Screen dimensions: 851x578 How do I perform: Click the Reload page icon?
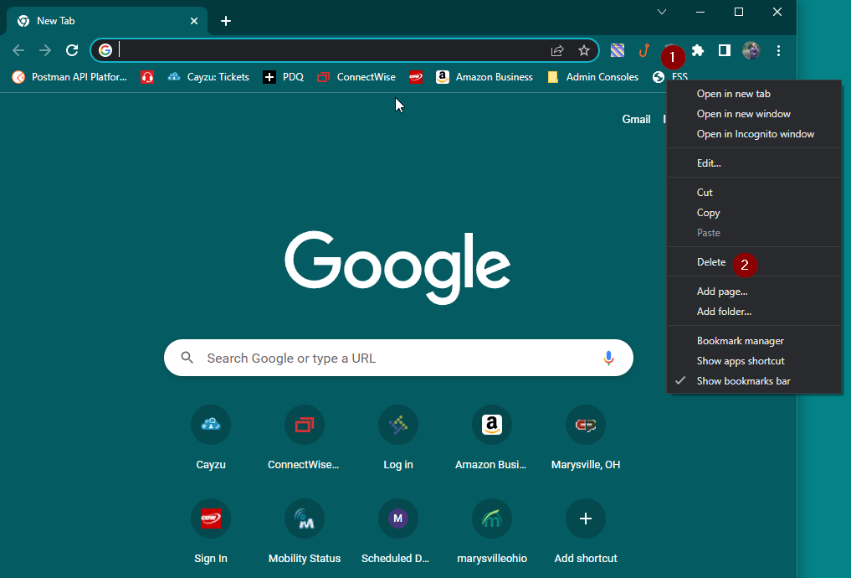(x=72, y=50)
